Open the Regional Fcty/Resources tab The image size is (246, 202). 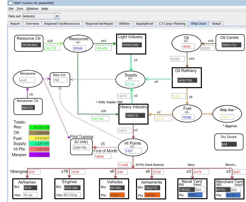(62, 24)
